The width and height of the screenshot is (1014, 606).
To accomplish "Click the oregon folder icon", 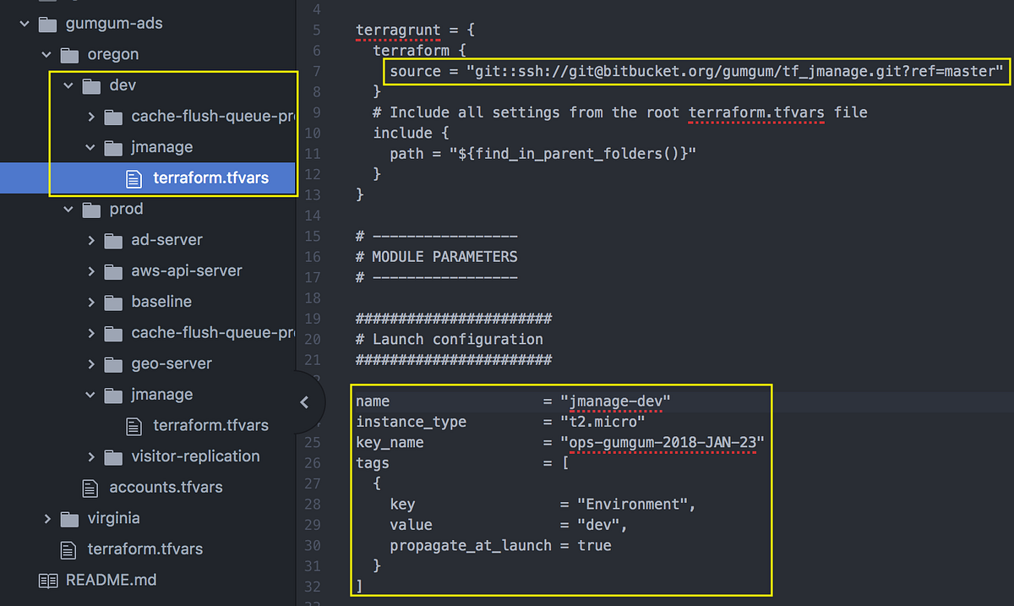I will click(x=70, y=54).
